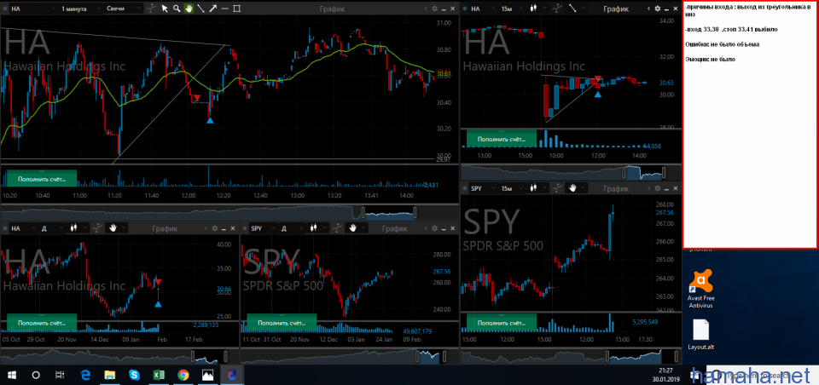Screen dimensions: 819x385
Task: Select the line drawing tool in HA 15m chart
Action: click(572, 9)
